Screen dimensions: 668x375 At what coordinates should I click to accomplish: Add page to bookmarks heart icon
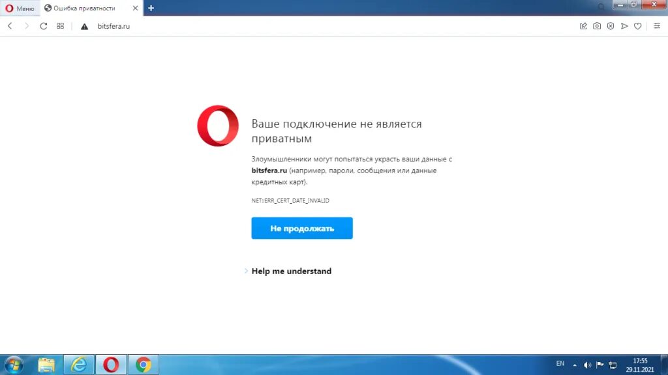[638, 26]
